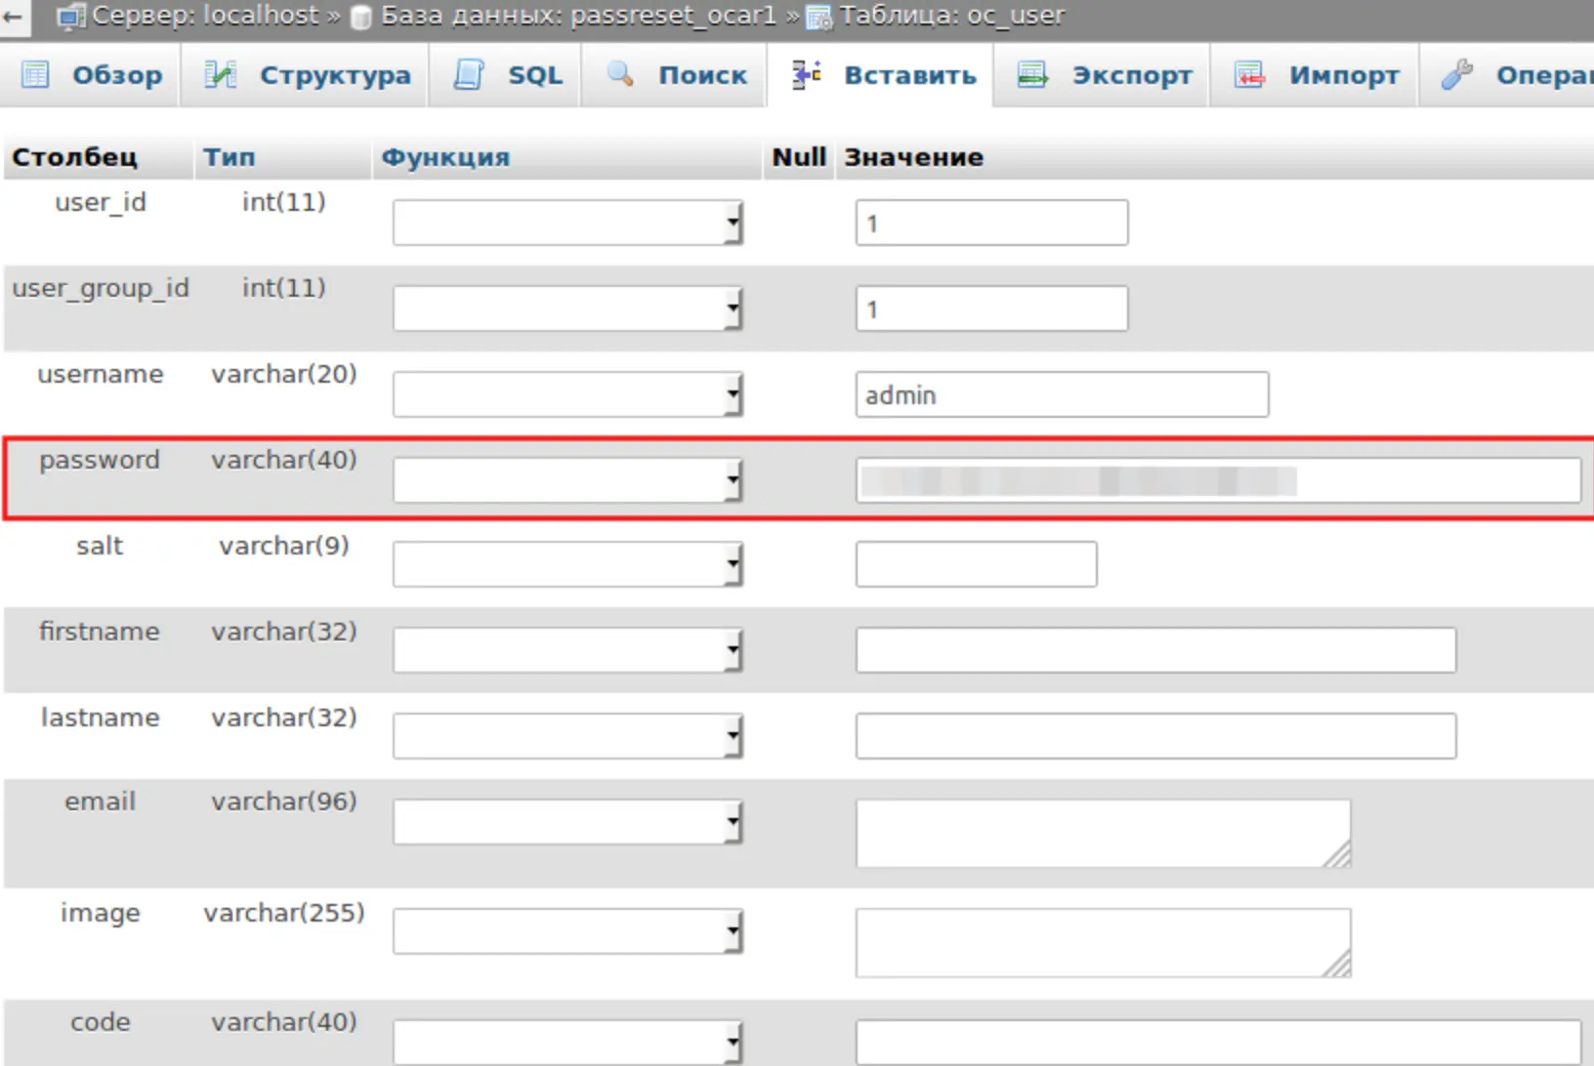
Task: Open function dropdown for lastname
Action: (x=567, y=736)
